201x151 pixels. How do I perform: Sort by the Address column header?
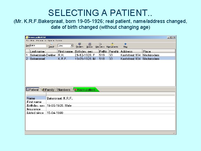pyautogui.click(x=131, y=51)
